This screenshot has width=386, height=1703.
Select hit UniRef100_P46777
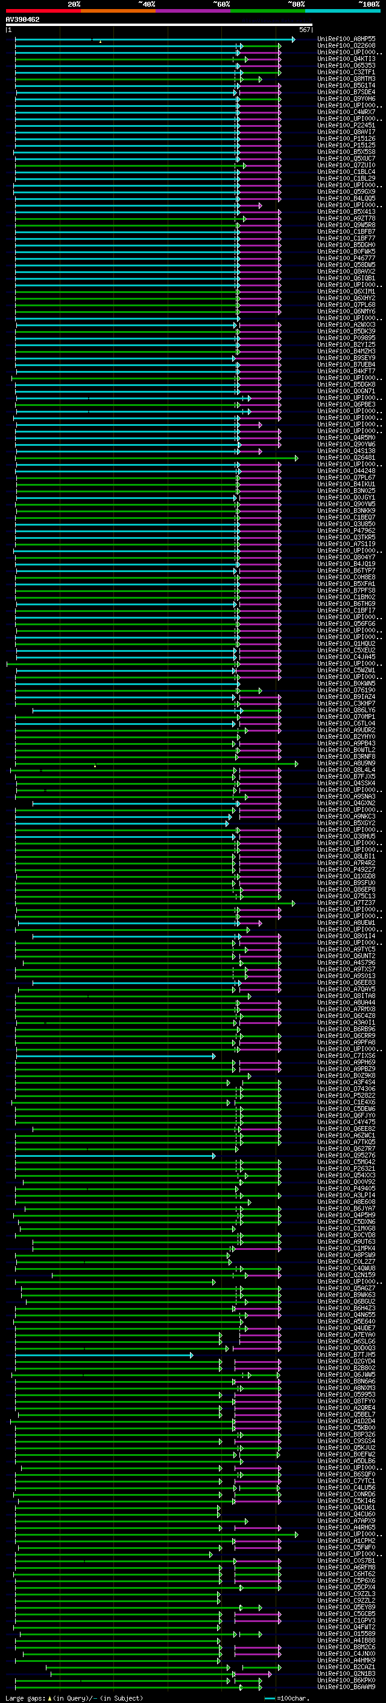(346, 258)
